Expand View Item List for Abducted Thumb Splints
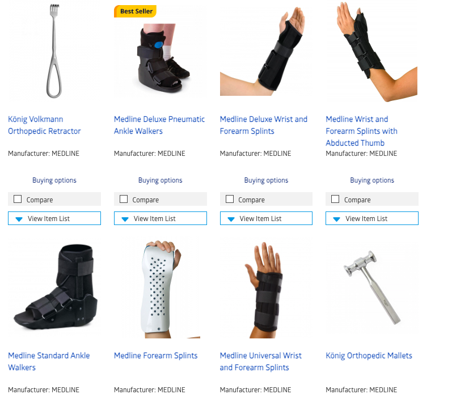This screenshot has height=407, width=456. pos(372,218)
